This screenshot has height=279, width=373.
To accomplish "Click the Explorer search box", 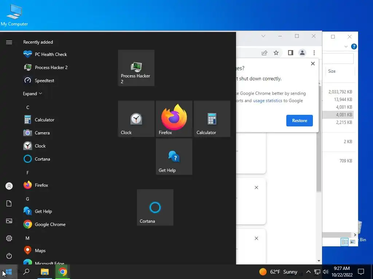I will 338,58.
